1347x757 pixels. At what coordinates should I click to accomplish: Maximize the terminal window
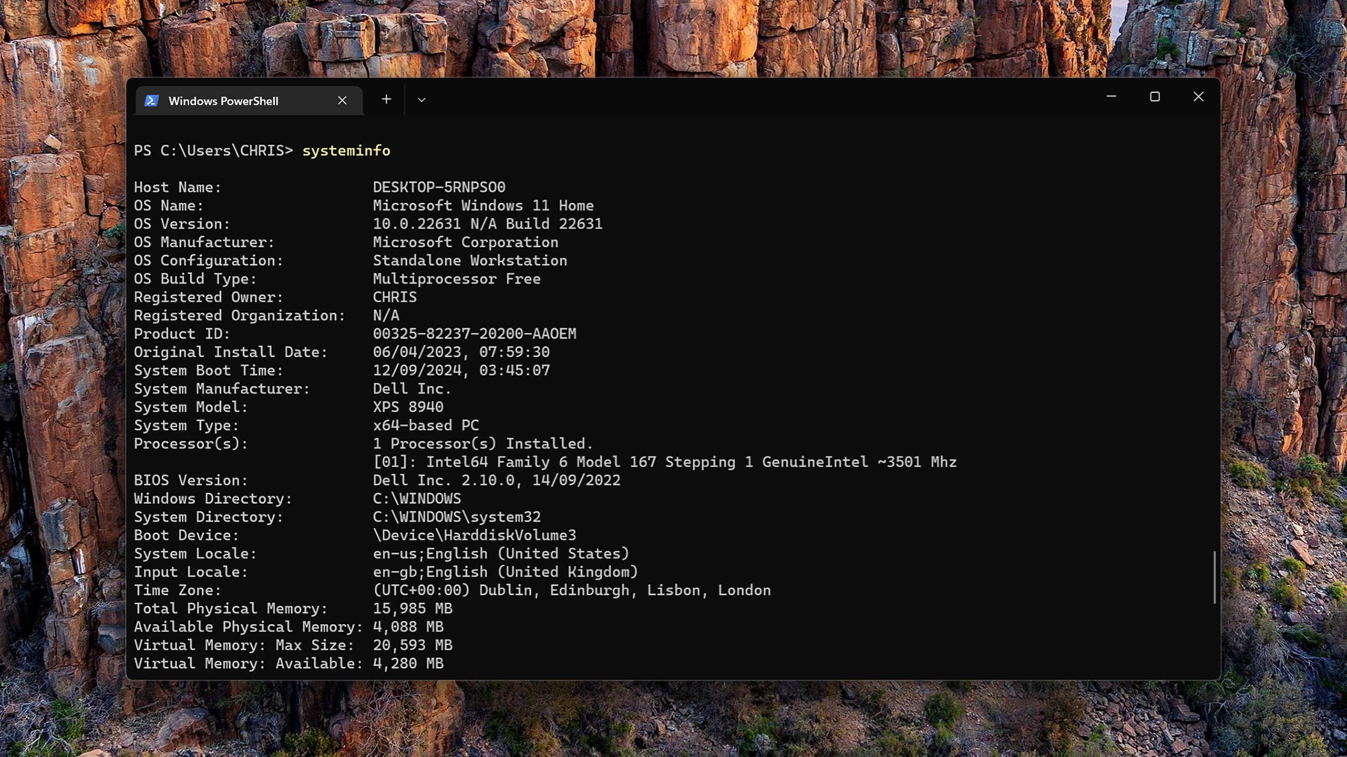point(1154,96)
